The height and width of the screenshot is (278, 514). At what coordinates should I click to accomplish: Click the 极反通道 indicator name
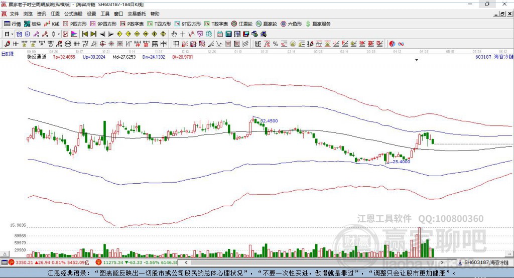pos(37,57)
